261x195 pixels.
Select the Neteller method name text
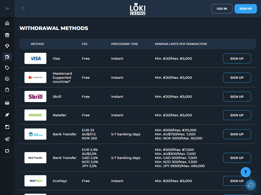59,115
